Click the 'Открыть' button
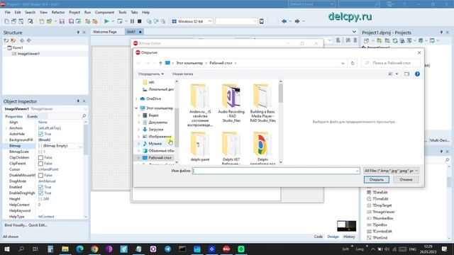 [377, 179]
